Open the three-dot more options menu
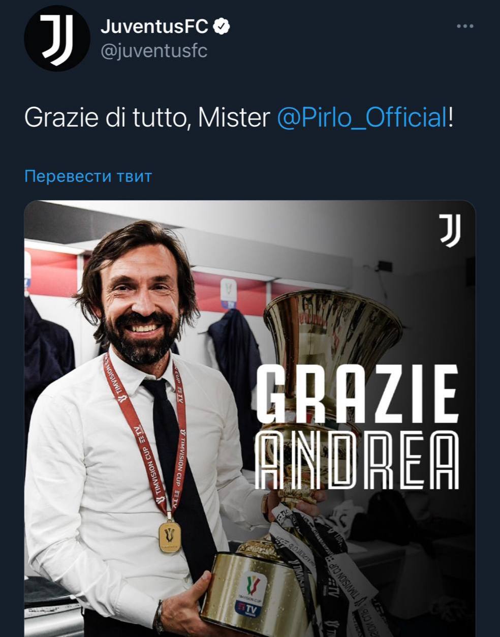This screenshot has width=500, height=637. tap(465, 26)
